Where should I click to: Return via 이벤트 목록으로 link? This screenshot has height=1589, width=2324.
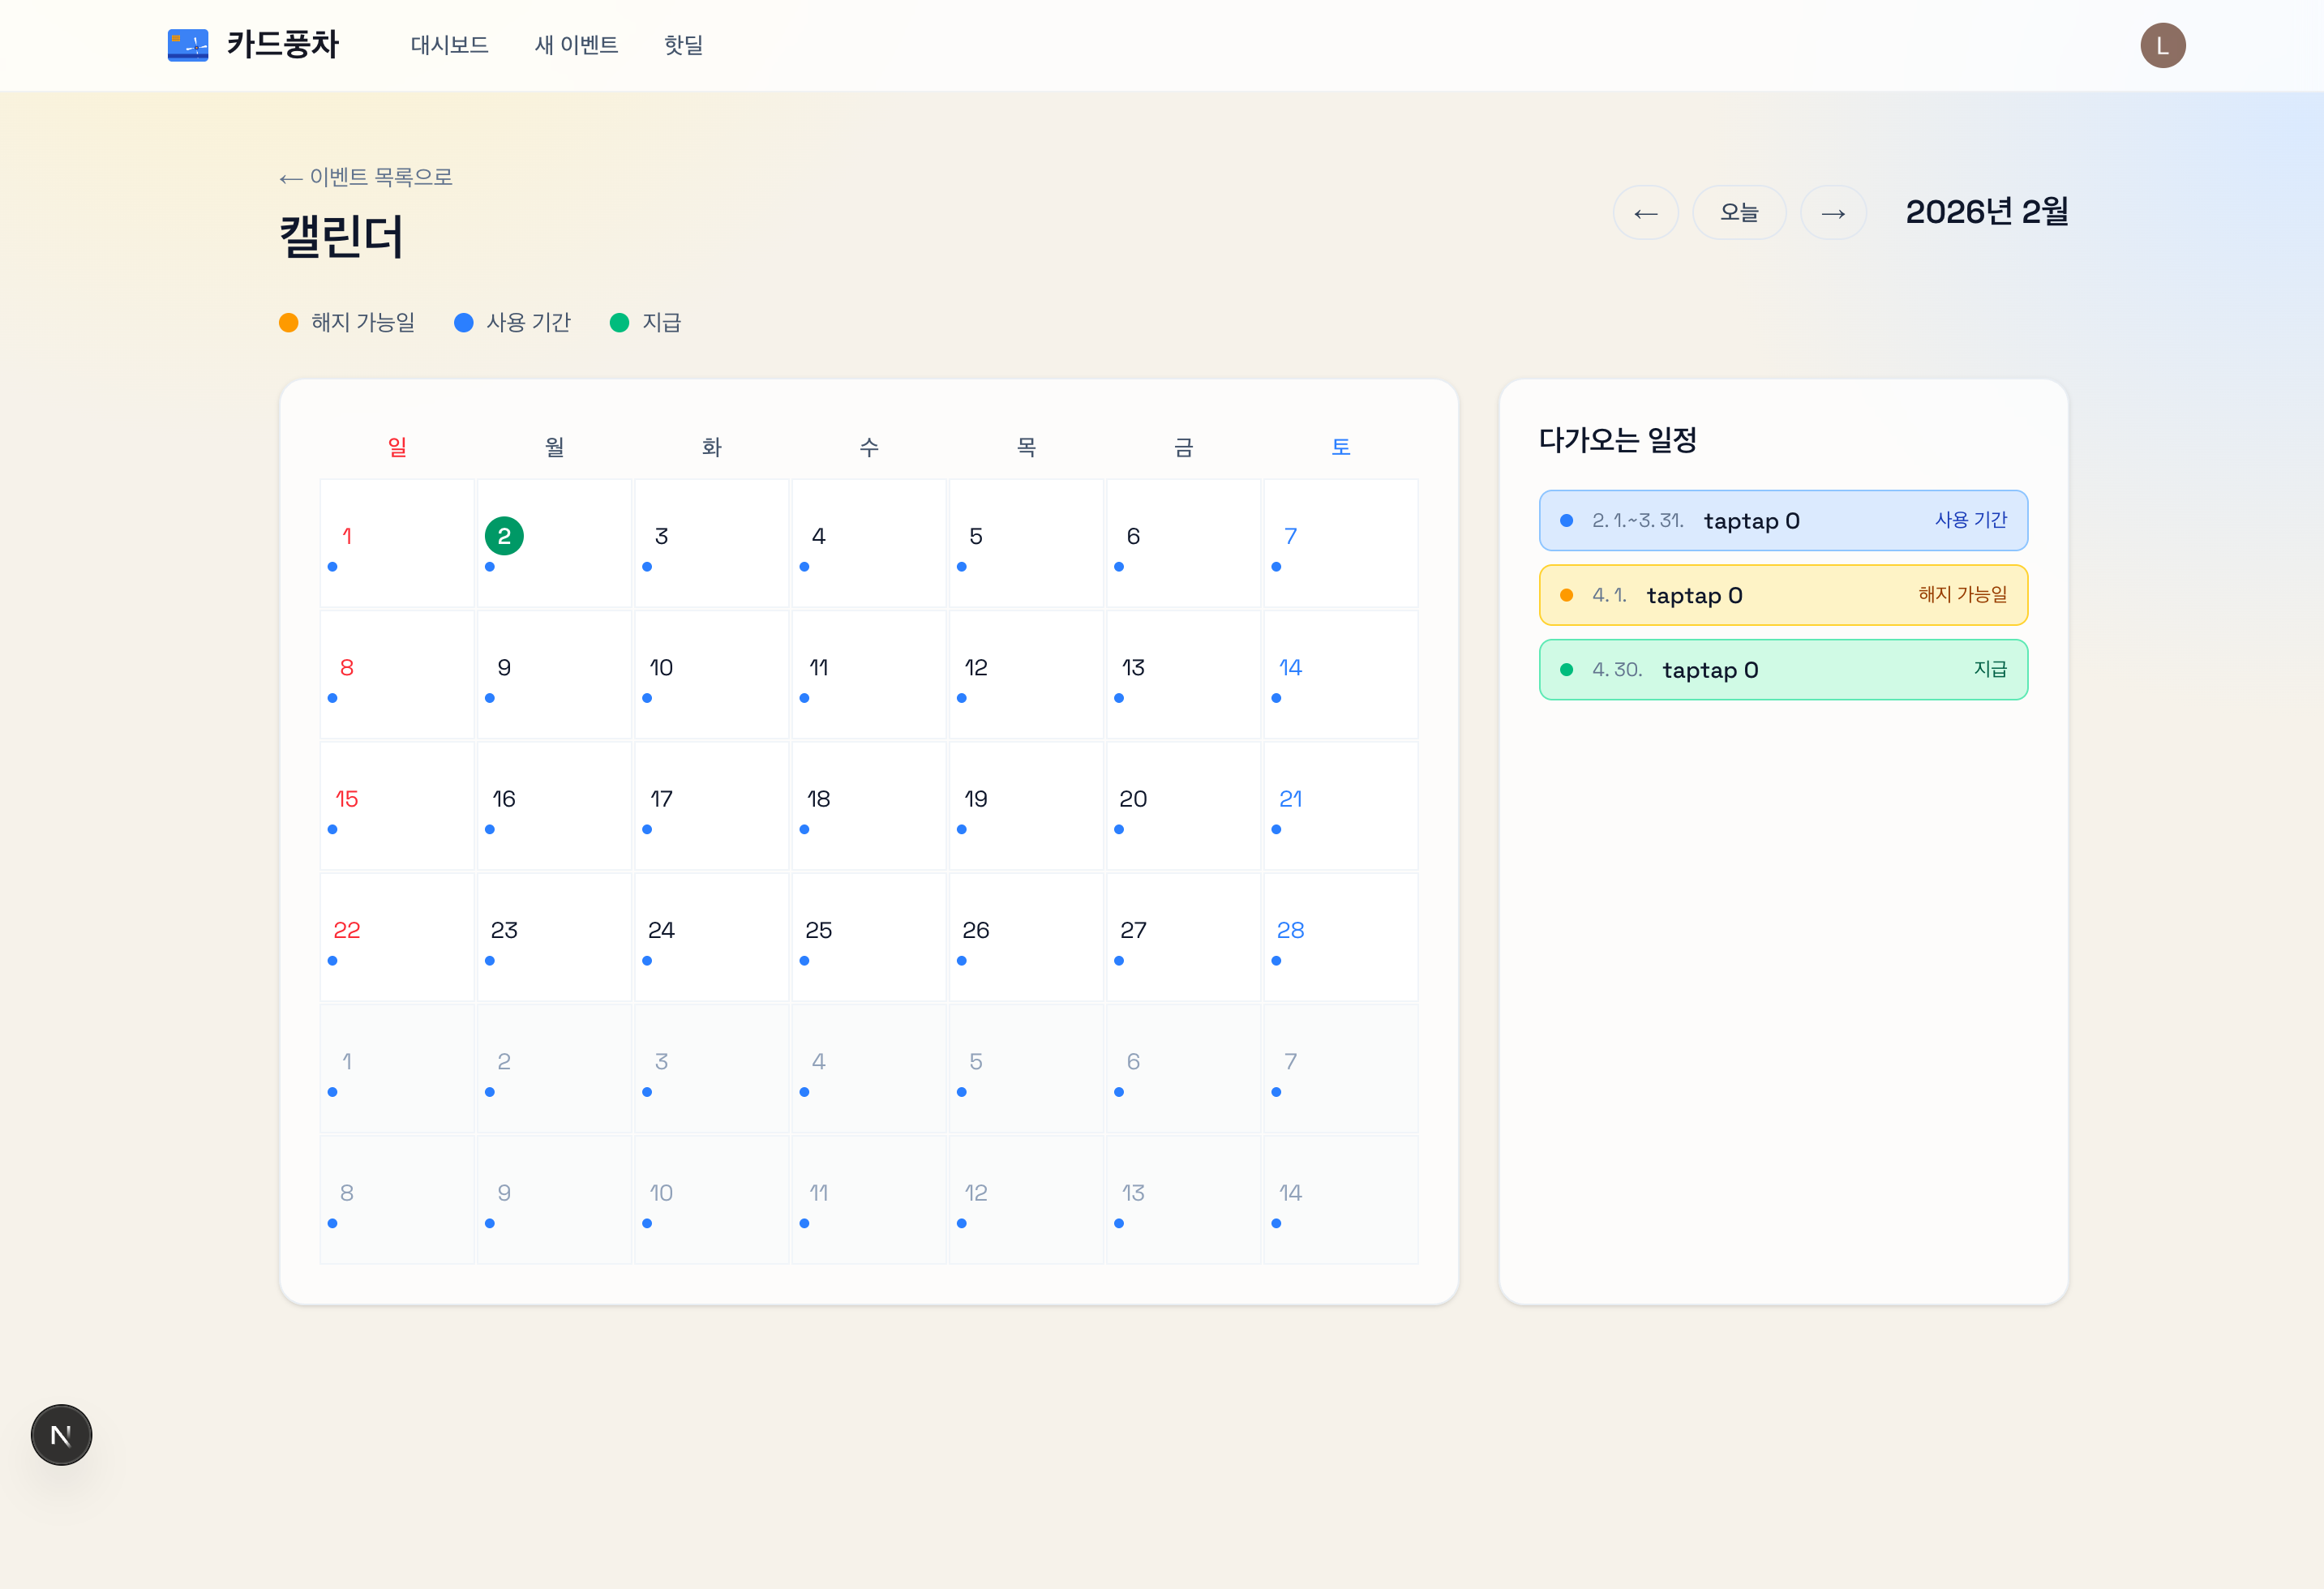(366, 177)
